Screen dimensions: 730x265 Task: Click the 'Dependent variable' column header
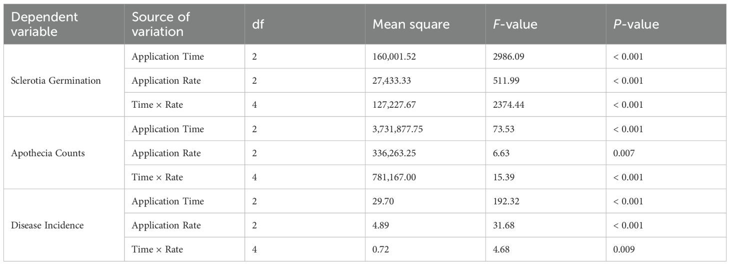click(x=44, y=24)
